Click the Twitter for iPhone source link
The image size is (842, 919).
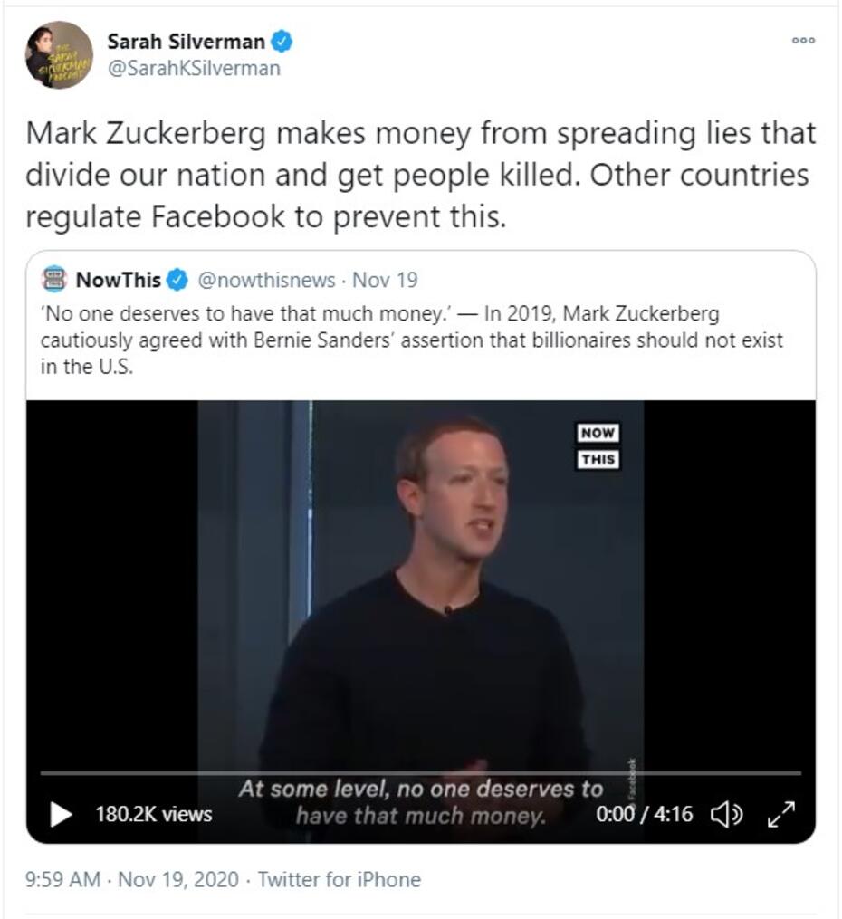340,879
